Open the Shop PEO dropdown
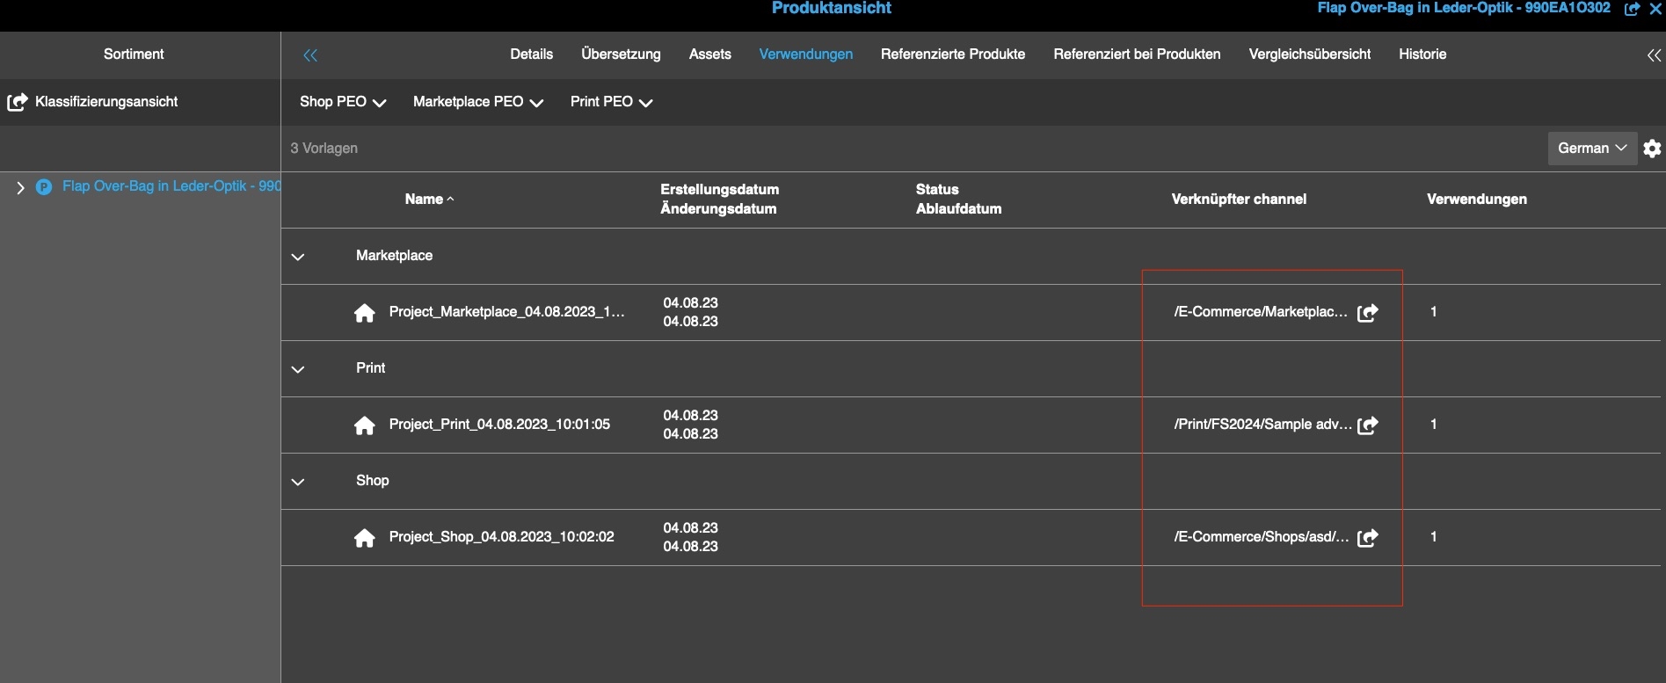The height and width of the screenshot is (683, 1666). [x=342, y=102]
